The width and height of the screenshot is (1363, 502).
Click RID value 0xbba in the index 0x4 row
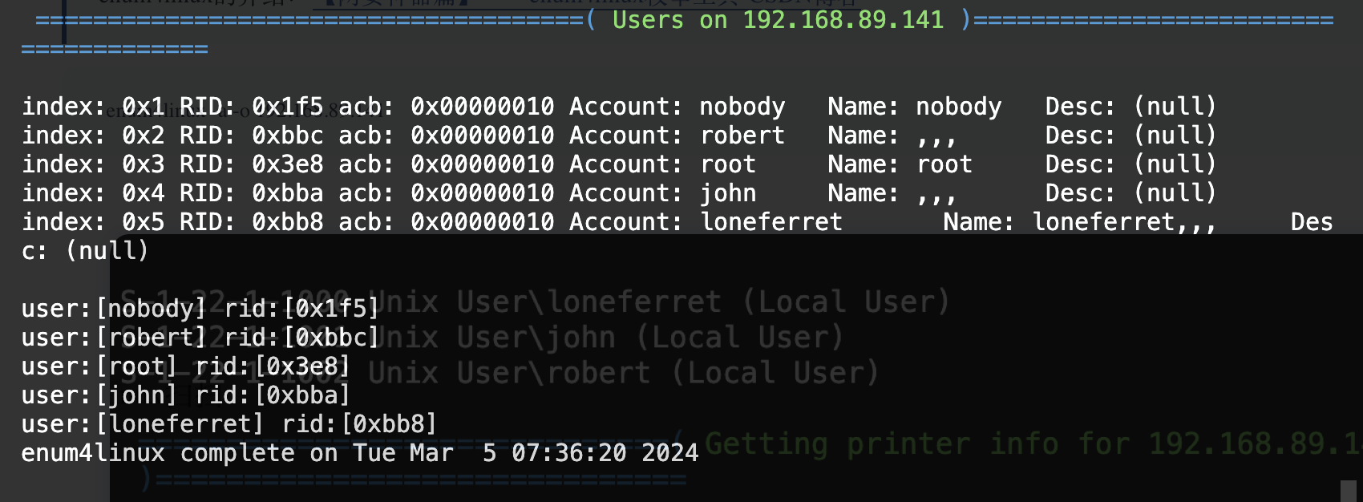click(287, 193)
